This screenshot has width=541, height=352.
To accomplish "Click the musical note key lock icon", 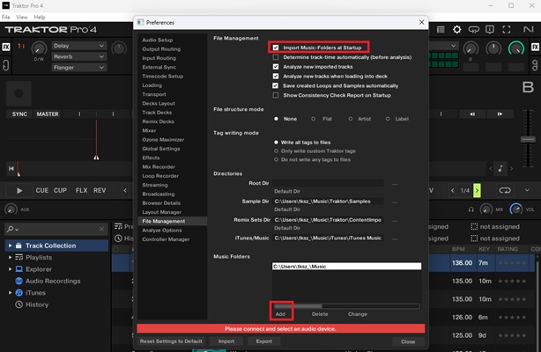I will coord(500,168).
